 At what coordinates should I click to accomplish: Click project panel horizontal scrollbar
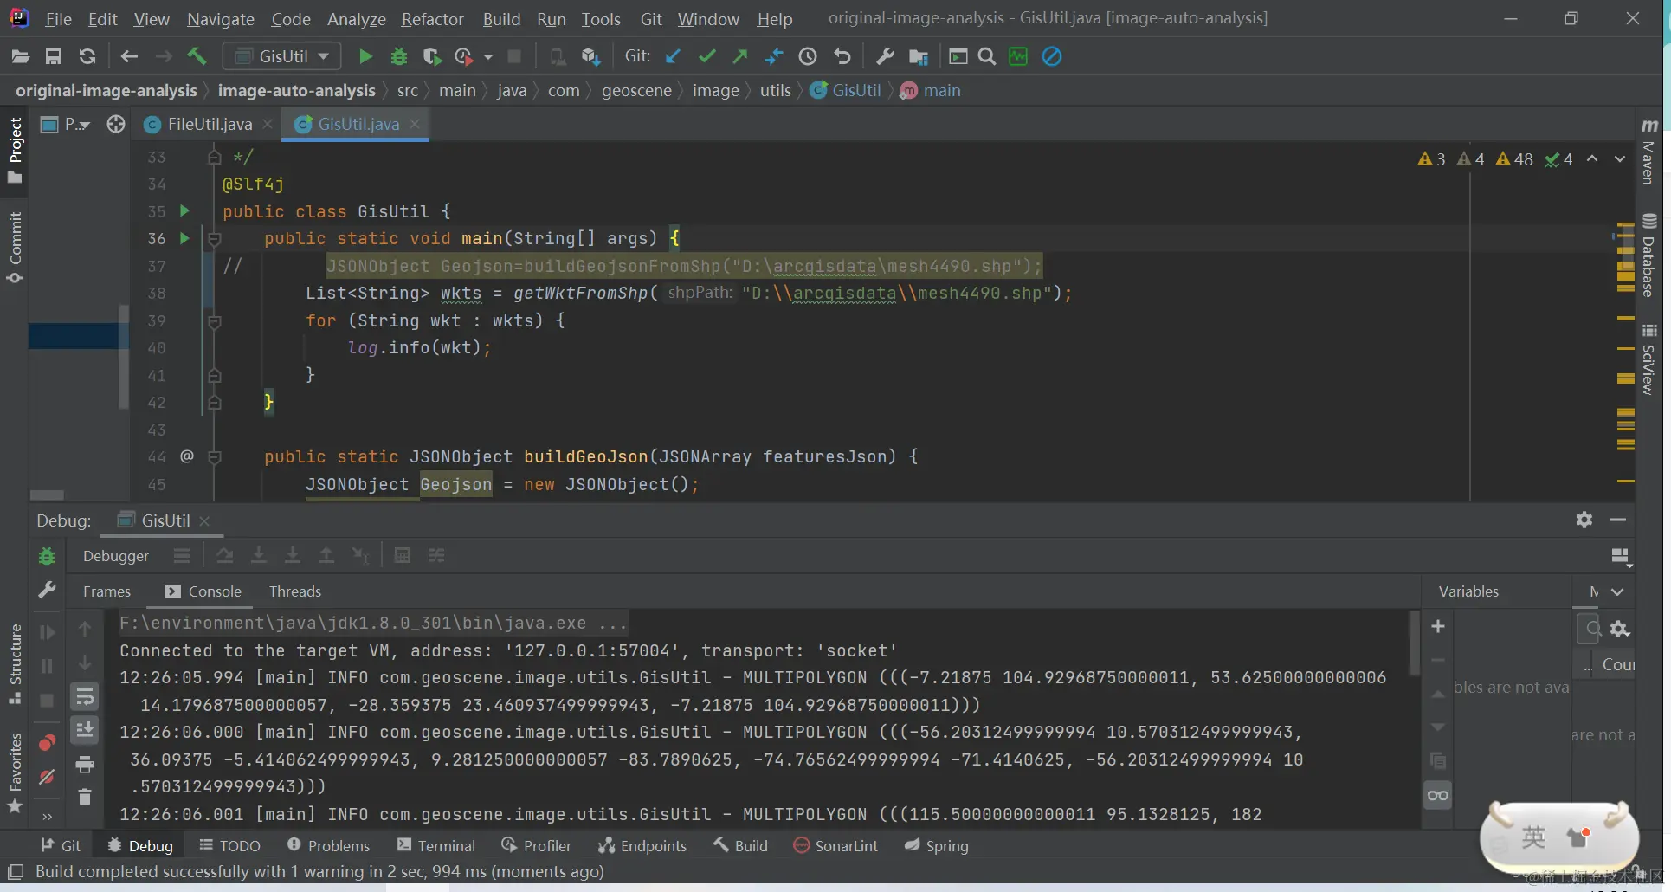(x=47, y=495)
